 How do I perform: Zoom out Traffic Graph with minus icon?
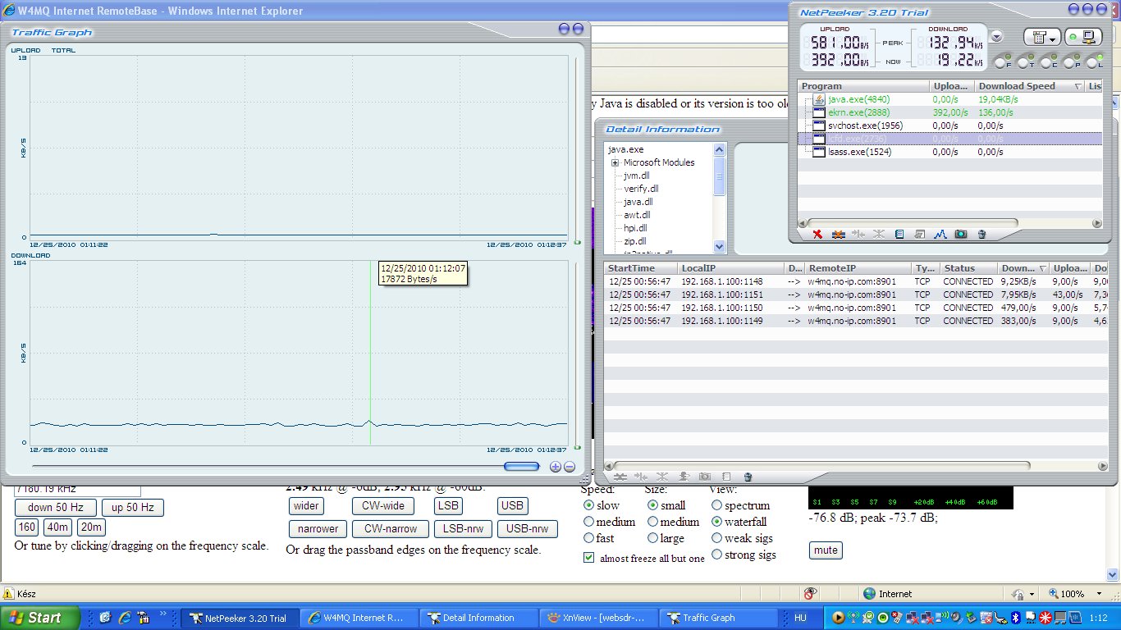click(569, 467)
